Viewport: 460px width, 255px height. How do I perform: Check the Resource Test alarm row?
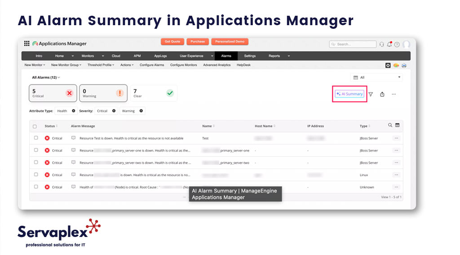coord(36,138)
